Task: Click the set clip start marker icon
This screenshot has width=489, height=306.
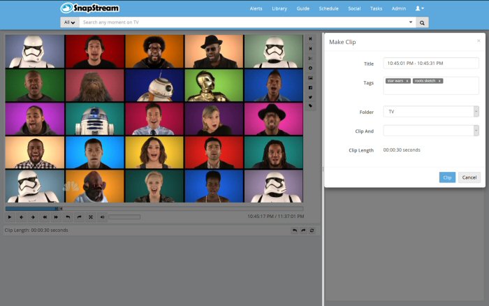Action: (310, 38)
